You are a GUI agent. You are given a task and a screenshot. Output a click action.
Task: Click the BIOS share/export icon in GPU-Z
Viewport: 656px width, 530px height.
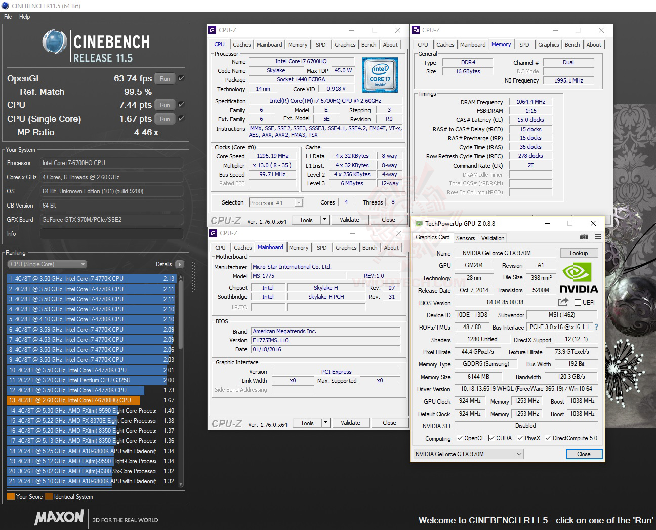coord(563,302)
